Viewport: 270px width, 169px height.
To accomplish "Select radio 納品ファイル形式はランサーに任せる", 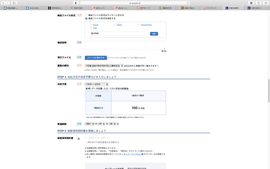I will click(x=86, y=15).
